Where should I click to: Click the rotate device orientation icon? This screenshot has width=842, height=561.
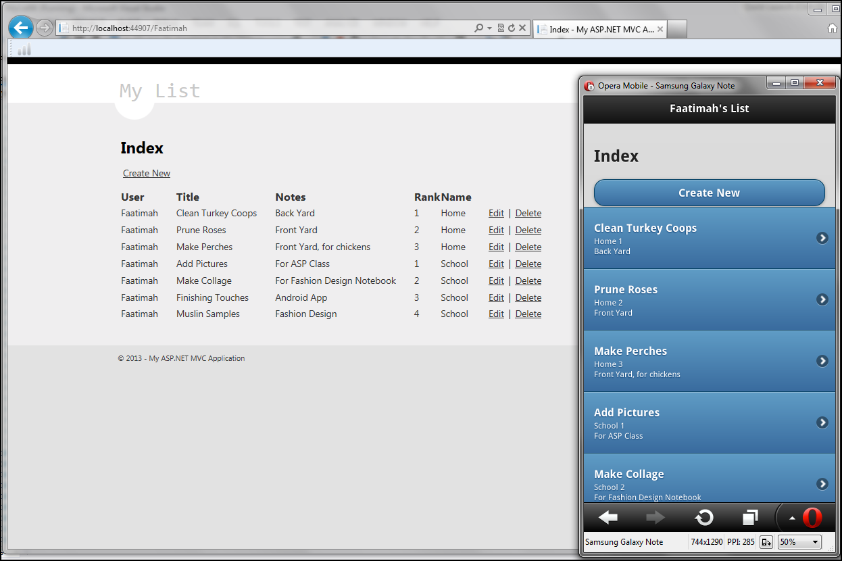click(766, 542)
